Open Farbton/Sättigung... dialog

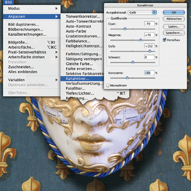84,54
